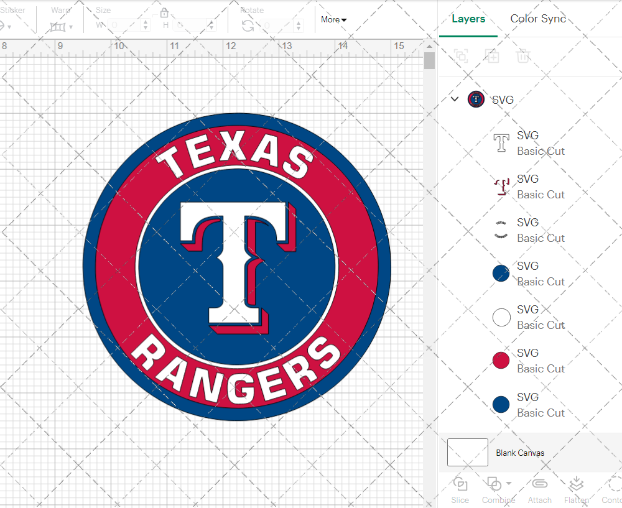Click the Blank Canvas white swatch
Screen dimensions: 622x508
tap(467, 453)
